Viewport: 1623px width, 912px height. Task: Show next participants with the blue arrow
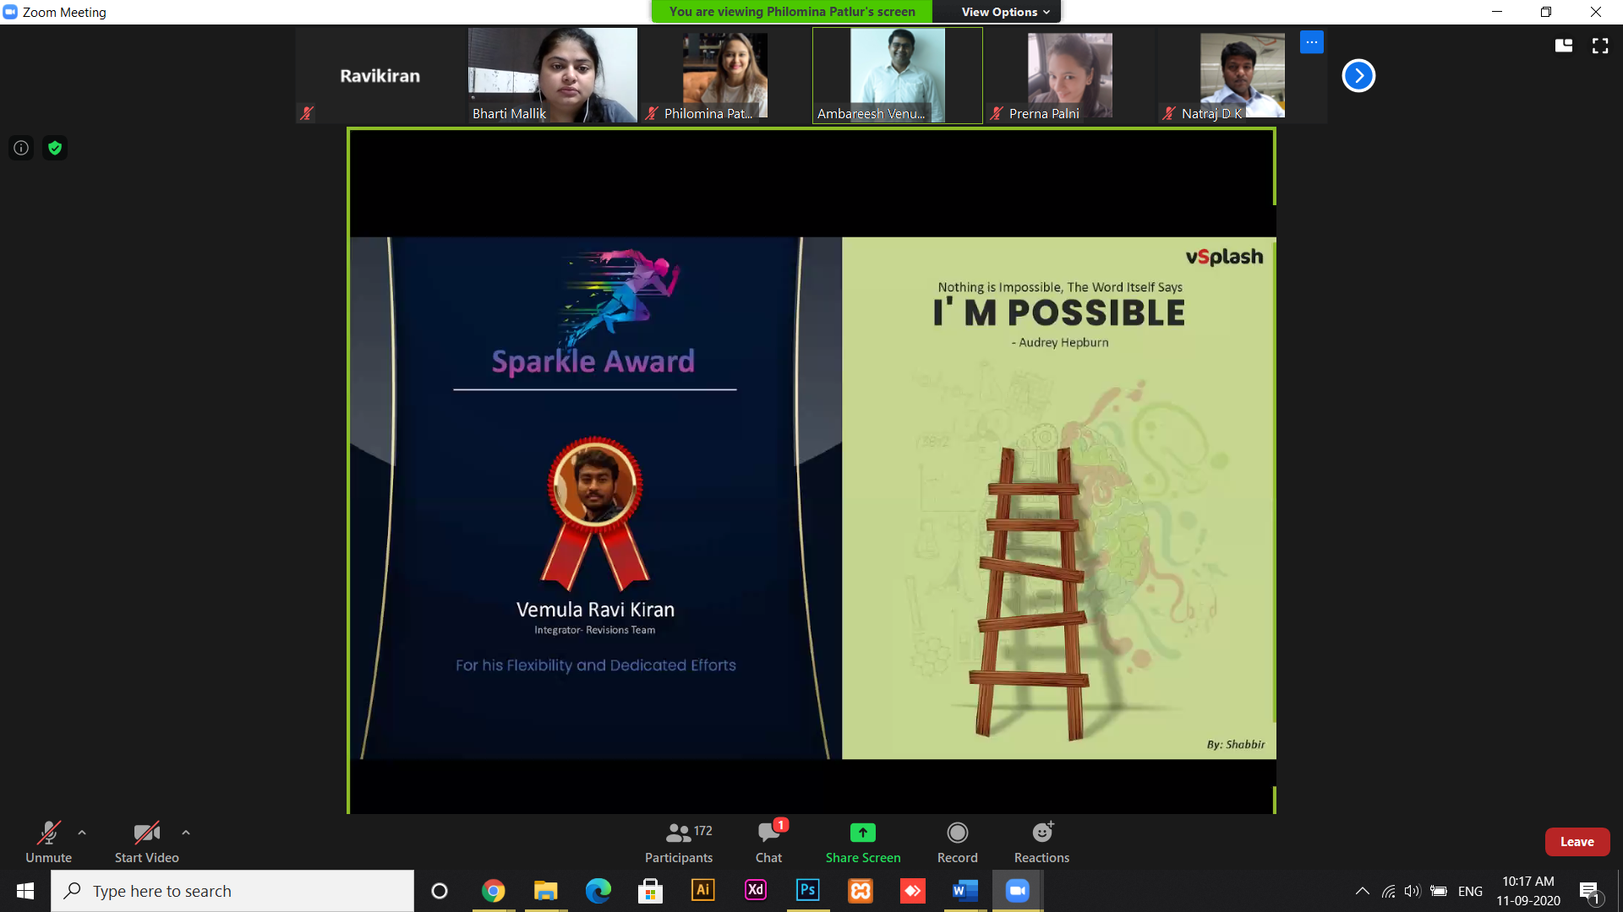[1358, 76]
